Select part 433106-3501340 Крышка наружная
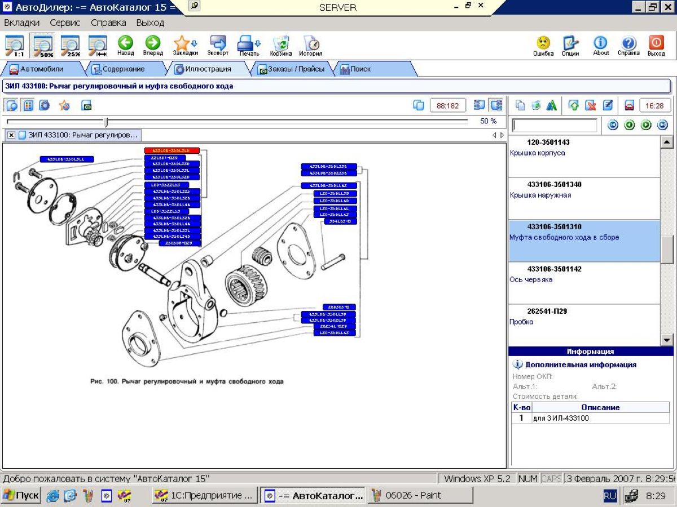Image resolution: width=677 pixels, height=507 pixels. click(584, 199)
